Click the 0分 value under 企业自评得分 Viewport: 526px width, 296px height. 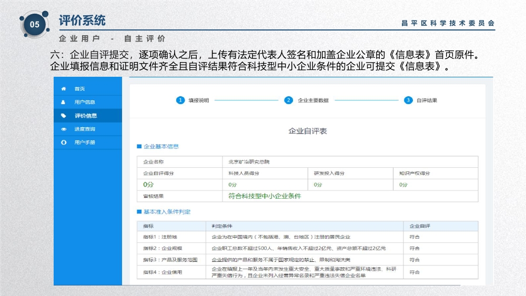point(148,185)
